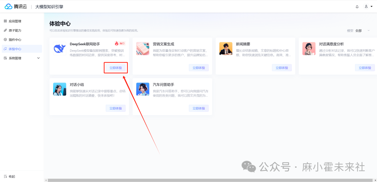Click 立即体验 on DeepSeek联网助手 card
377x182 pixels.
116,68
